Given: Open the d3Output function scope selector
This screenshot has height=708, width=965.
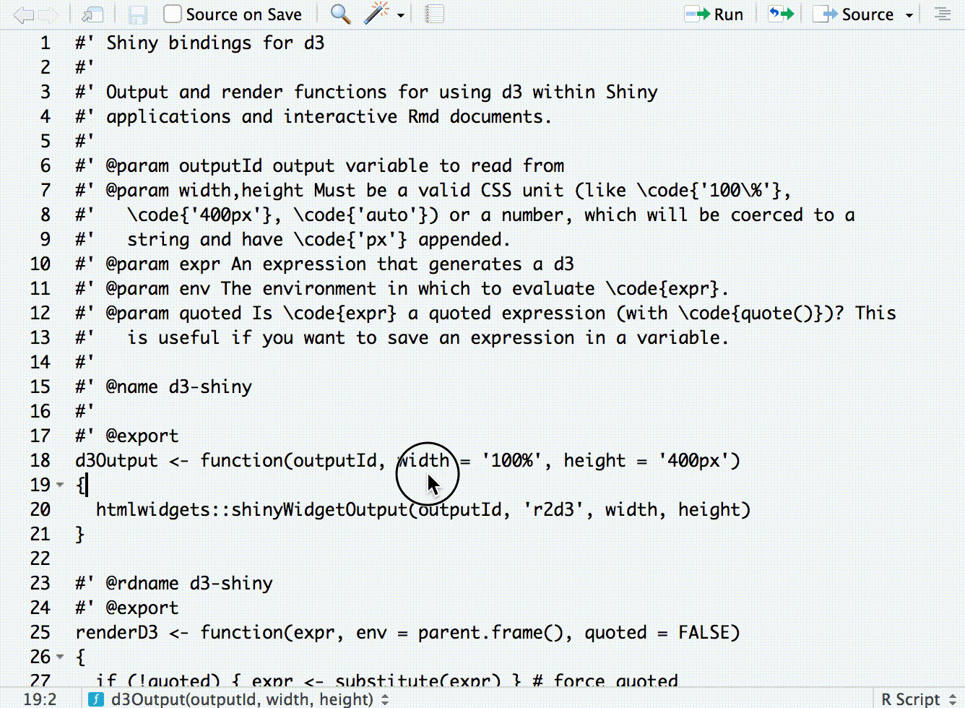Looking at the screenshot, I should click(238, 699).
